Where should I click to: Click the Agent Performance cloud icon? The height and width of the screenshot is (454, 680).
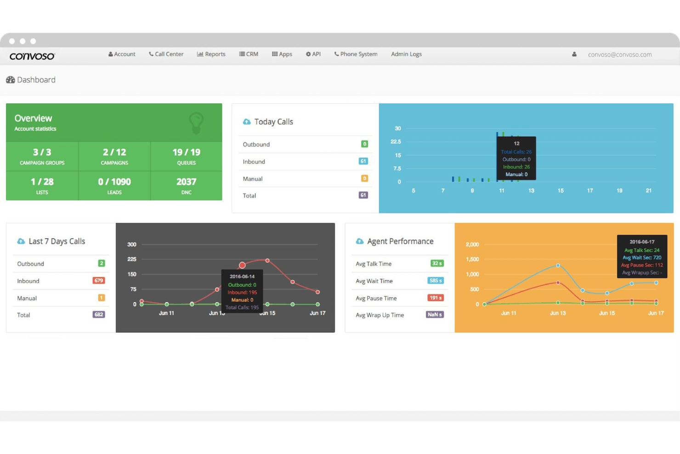coord(360,241)
